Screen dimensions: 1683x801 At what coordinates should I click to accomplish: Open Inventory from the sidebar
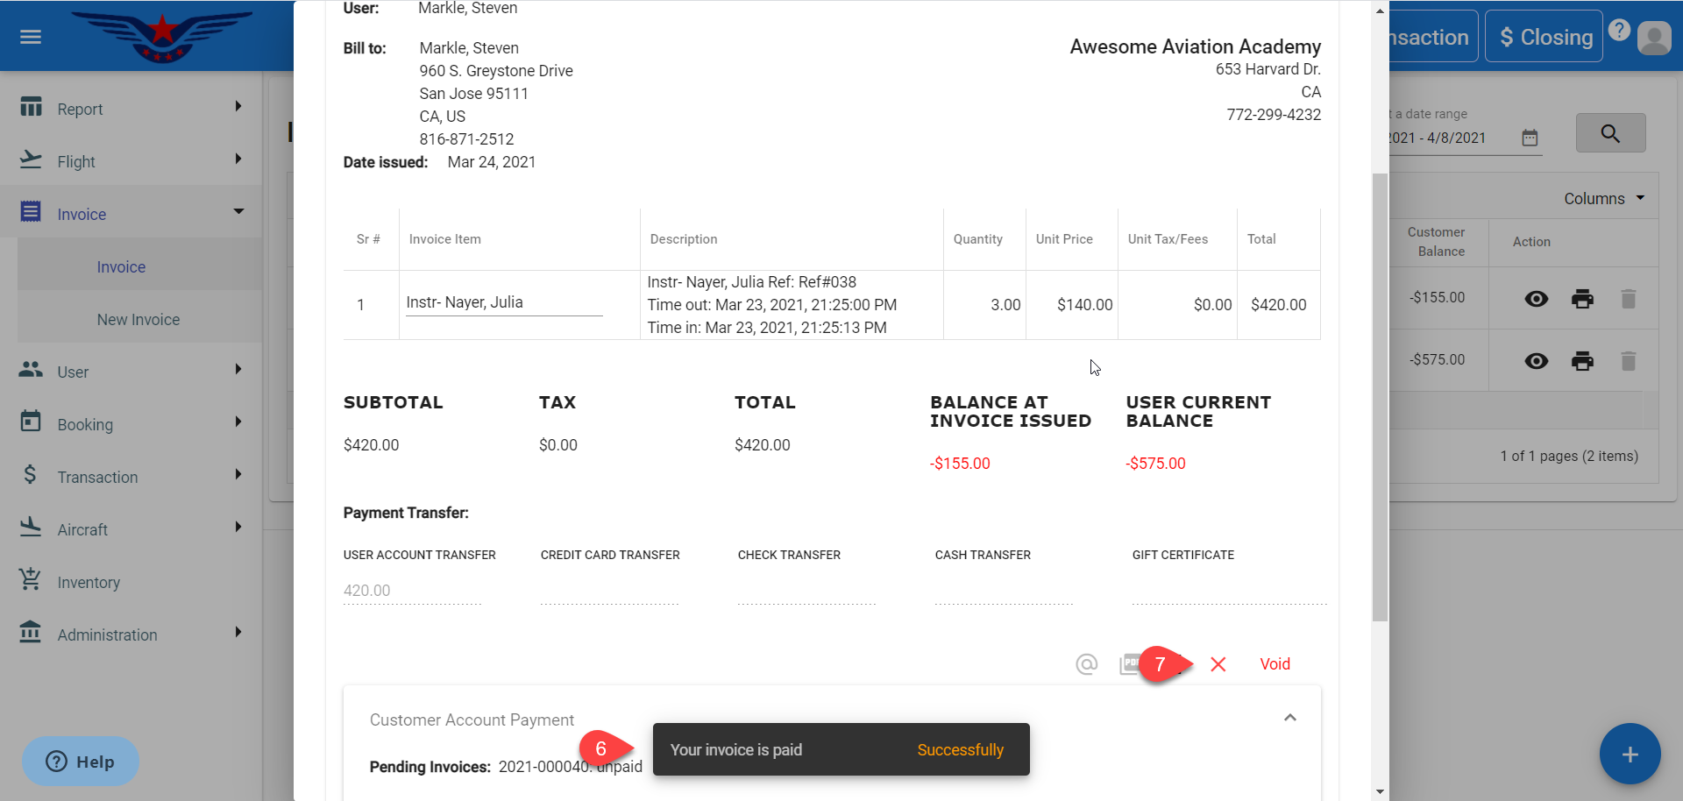click(89, 582)
